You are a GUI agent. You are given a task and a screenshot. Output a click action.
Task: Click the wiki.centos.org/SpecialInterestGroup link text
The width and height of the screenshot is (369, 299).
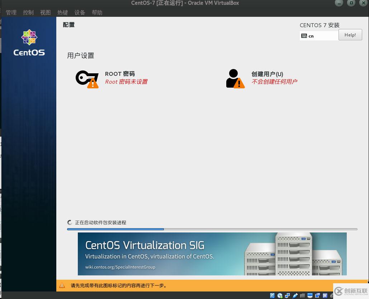120,267
